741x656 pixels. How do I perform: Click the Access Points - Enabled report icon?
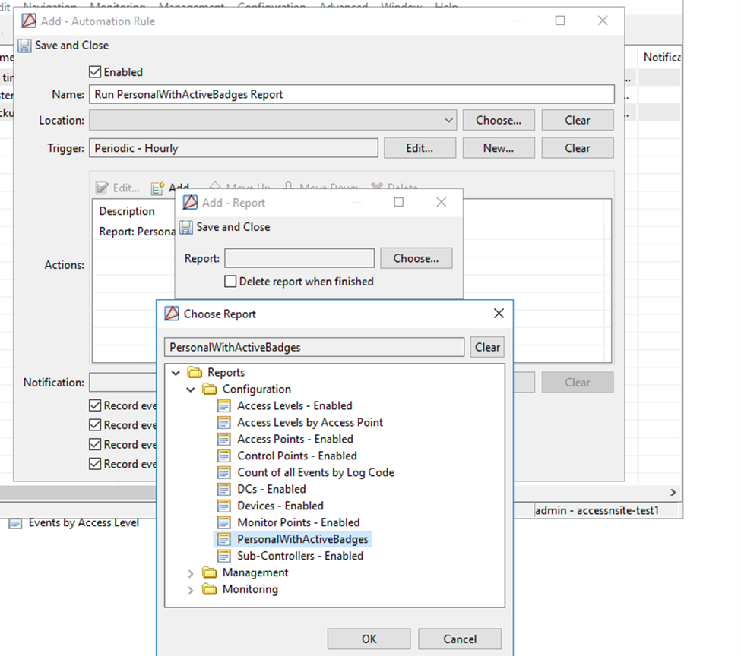coord(224,439)
